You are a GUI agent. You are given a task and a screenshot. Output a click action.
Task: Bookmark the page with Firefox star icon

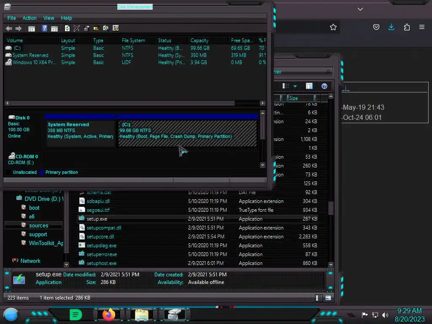(333, 27)
